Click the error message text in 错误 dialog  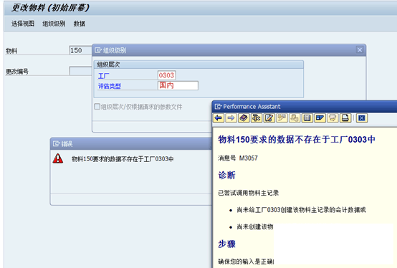pyautogui.click(x=123, y=159)
